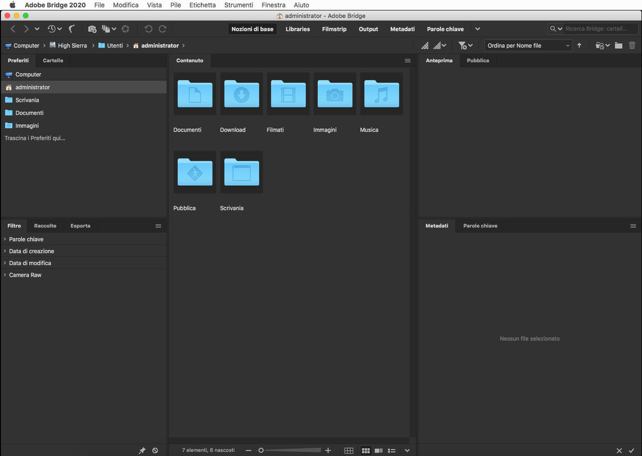Image resolution: width=642 pixels, height=456 pixels.
Task: Select the Download folder thumbnail
Action: tap(241, 94)
